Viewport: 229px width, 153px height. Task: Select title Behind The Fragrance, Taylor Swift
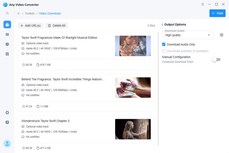pos(63,79)
